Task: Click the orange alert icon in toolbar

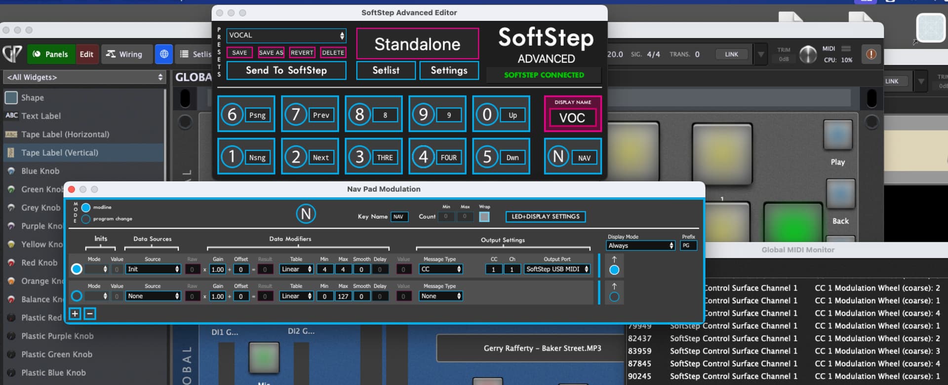Action: [871, 54]
